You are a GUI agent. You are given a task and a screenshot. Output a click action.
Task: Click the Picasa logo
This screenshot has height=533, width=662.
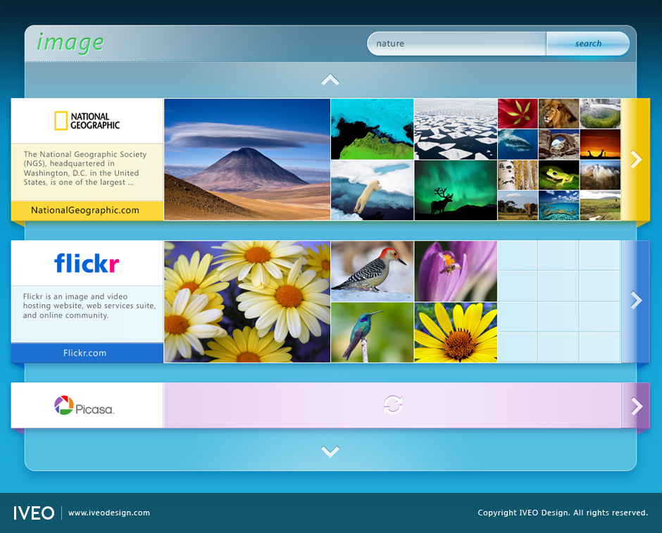pyautogui.click(x=85, y=406)
